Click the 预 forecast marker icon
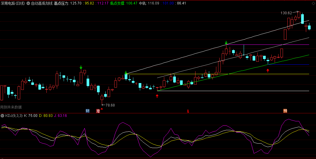 click(285, 111)
